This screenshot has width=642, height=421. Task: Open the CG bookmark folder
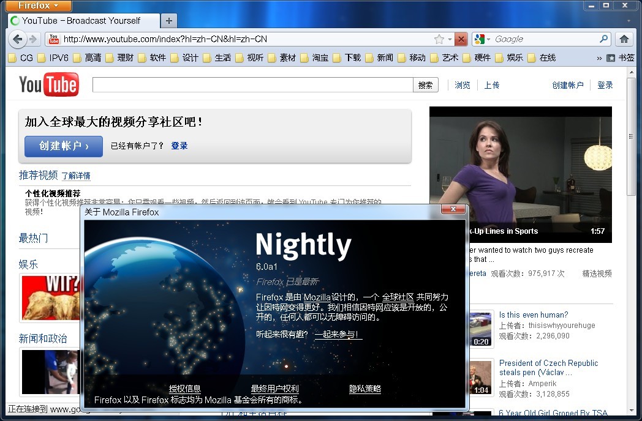click(21, 58)
